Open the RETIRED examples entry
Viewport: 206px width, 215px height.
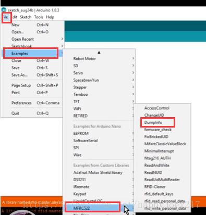click(99, 116)
